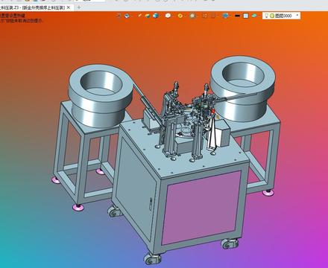Click the stacked layers icon in toolbar
The image size is (328, 268).
pos(148,16)
